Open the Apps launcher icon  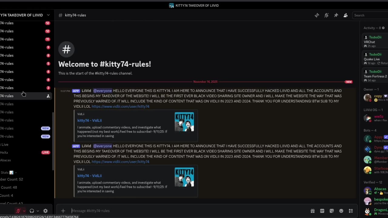(351, 211)
